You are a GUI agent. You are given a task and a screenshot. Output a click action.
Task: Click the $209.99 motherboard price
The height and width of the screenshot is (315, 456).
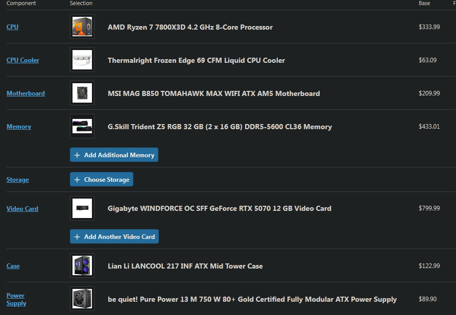[429, 93]
